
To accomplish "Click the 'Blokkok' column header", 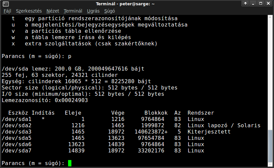I will (156, 113).
